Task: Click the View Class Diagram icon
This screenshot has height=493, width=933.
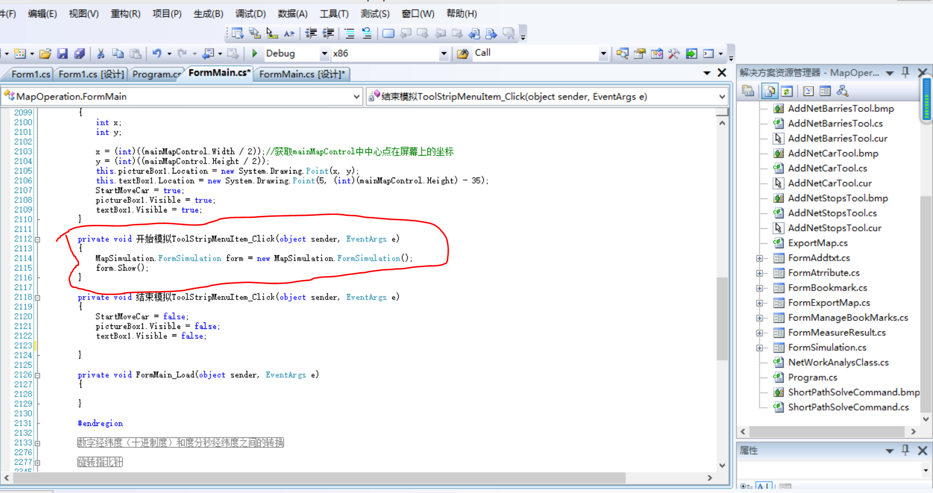Action: click(842, 91)
